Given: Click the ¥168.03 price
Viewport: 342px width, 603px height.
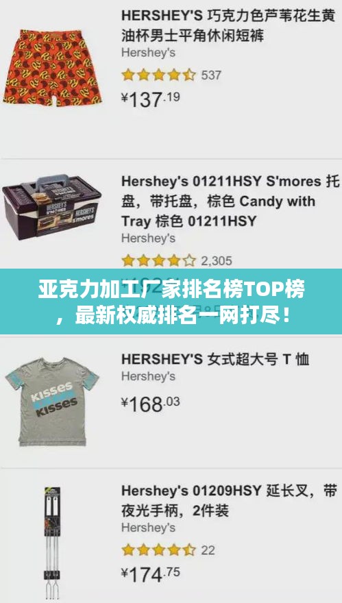Looking at the screenshot, I should coord(150,404).
